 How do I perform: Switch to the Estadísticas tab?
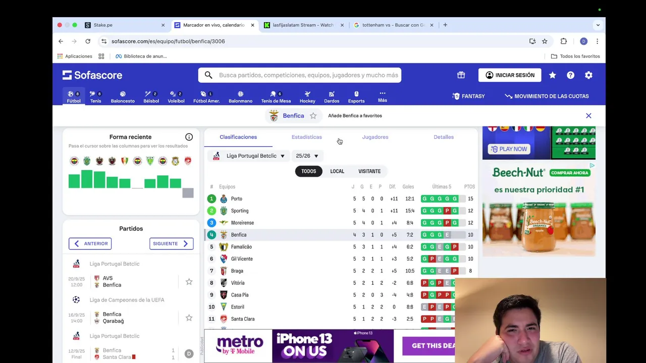(306, 137)
